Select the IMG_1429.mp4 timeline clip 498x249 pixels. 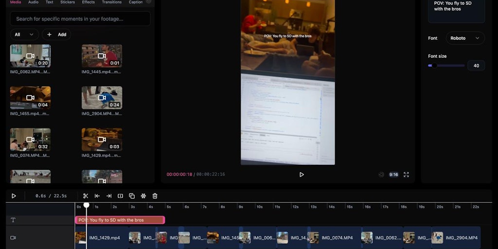[x=102, y=237]
